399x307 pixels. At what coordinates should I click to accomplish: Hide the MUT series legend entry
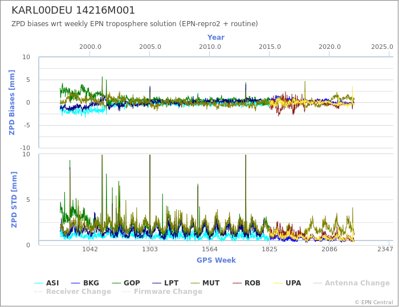pos(205,283)
